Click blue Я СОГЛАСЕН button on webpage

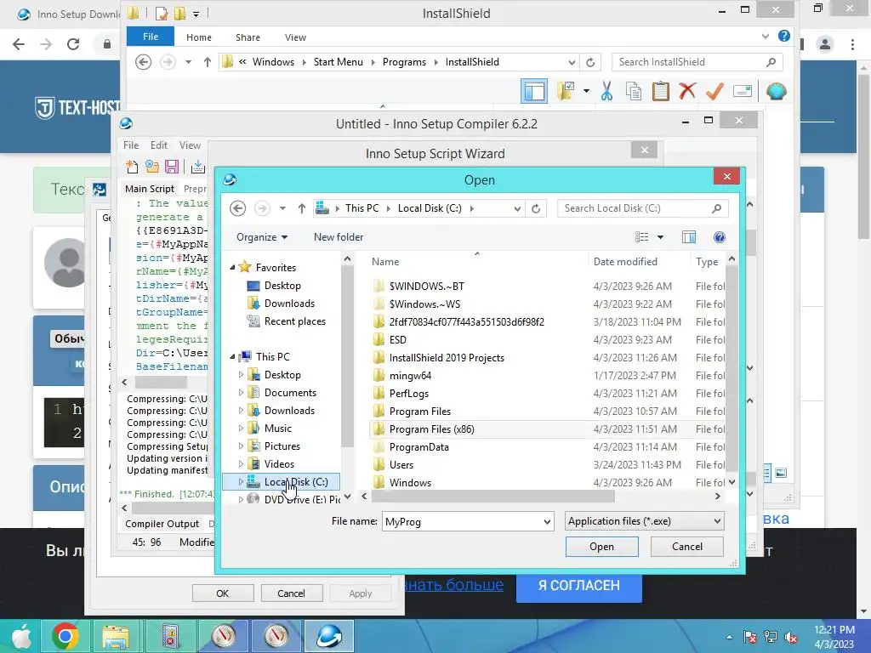(x=578, y=585)
